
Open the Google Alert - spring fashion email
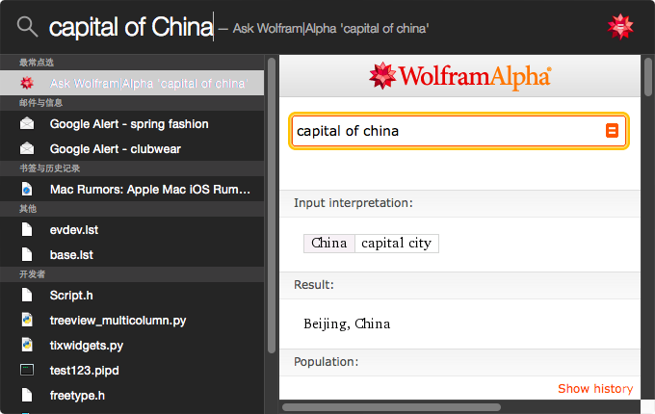tap(129, 124)
